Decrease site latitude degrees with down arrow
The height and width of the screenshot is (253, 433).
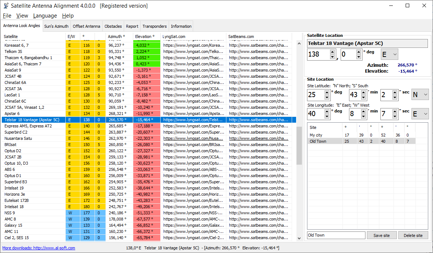(327, 97)
